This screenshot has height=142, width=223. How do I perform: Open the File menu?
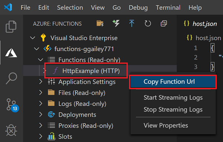click(25, 7)
